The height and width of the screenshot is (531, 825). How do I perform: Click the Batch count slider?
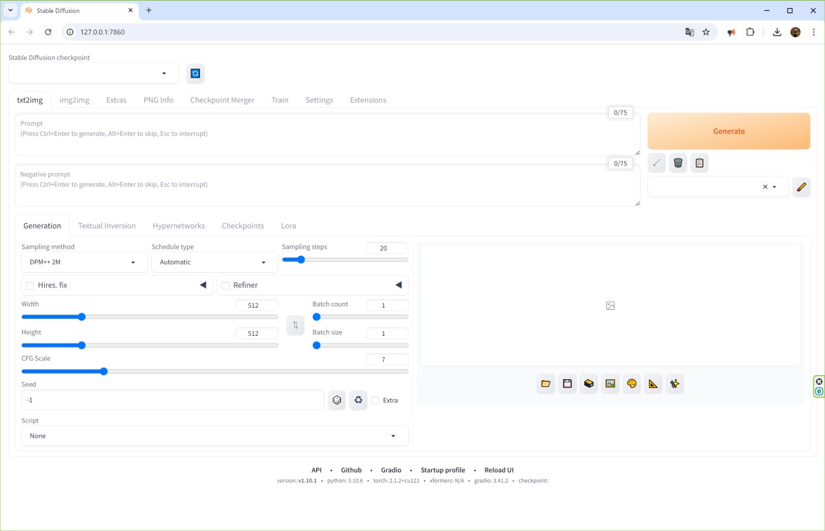(x=360, y=317)
